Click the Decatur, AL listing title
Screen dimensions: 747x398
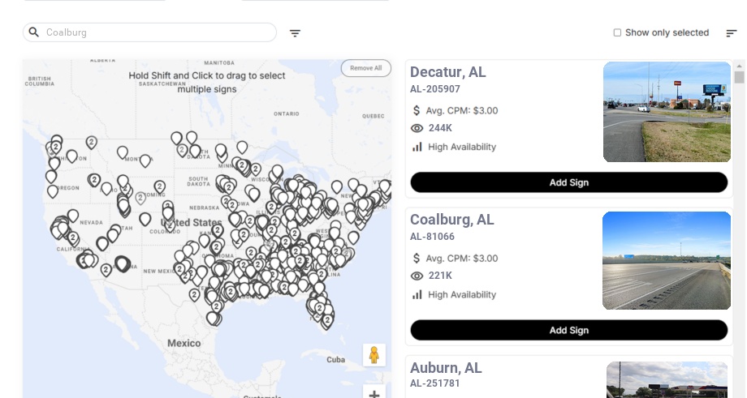[x=448, y=72]
